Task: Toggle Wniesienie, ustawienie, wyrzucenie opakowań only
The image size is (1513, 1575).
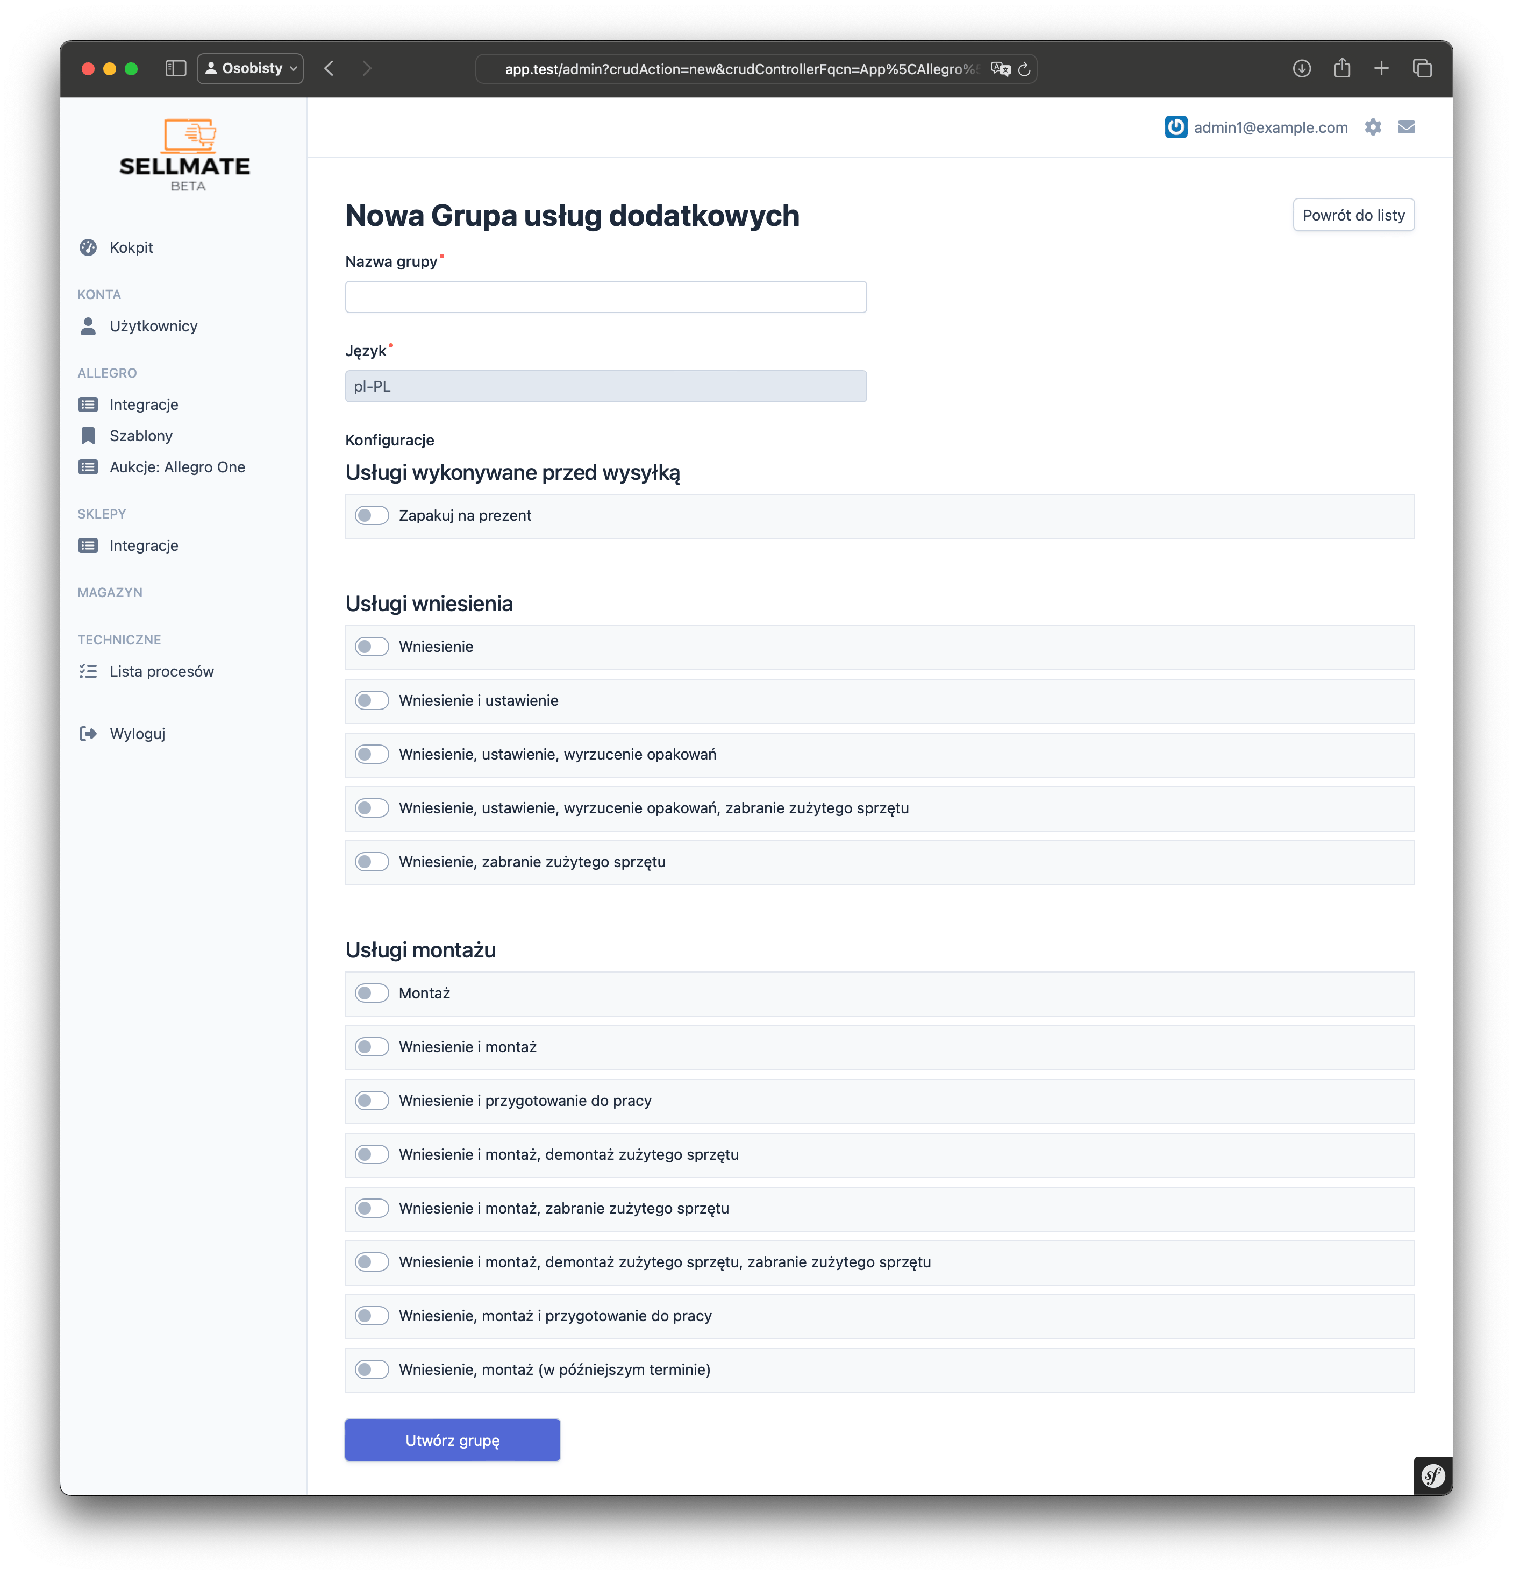Action: 372,755
